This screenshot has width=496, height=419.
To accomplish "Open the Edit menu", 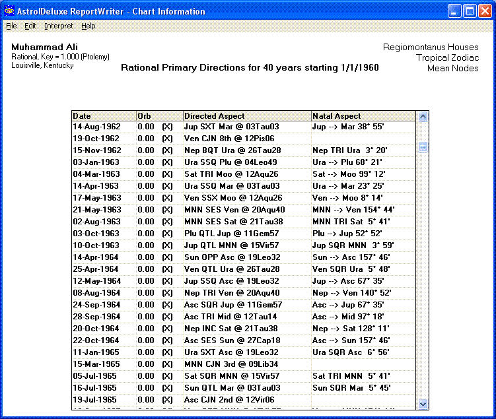I will (x=30, y=26).
